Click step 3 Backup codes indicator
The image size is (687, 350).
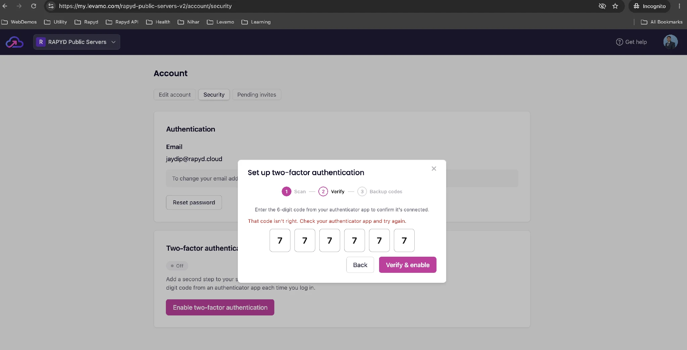coord(380,192)
